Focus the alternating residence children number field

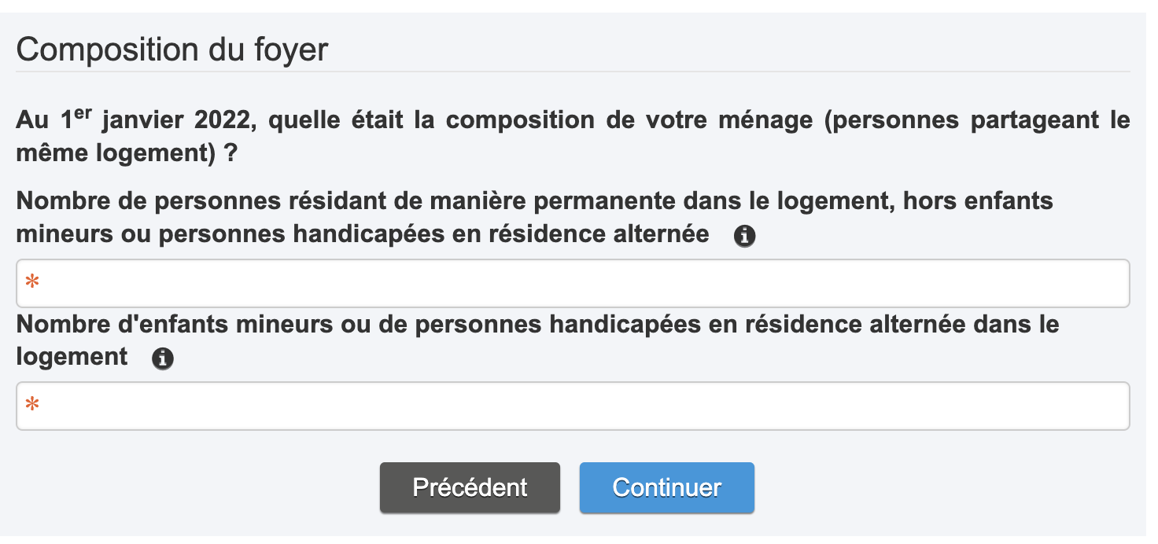(573, 406)
